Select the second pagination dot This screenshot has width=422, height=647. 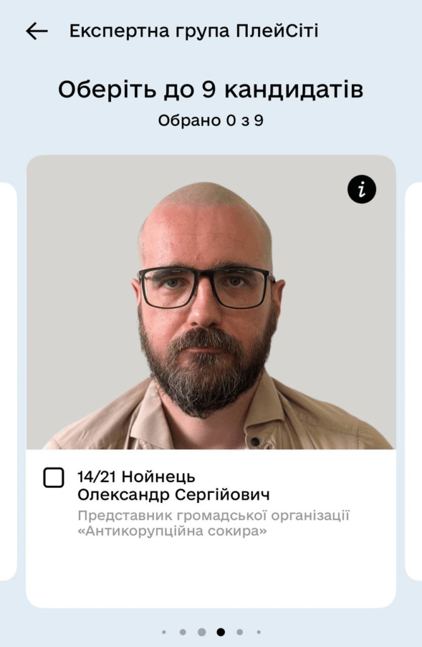(x=183, y=632)
